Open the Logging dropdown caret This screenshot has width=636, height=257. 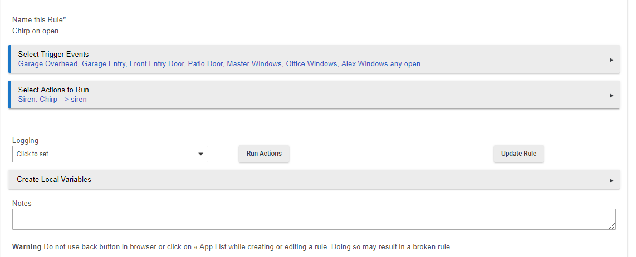200,154
